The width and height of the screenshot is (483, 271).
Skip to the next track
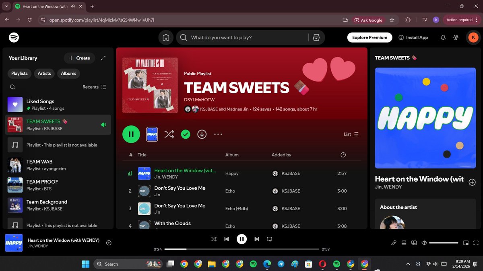pos(257,239)
